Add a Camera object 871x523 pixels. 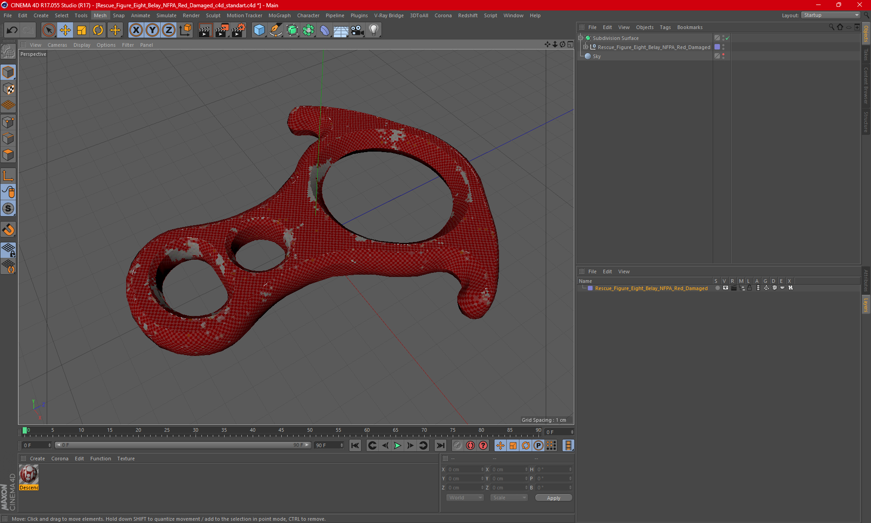coord(357,30)
